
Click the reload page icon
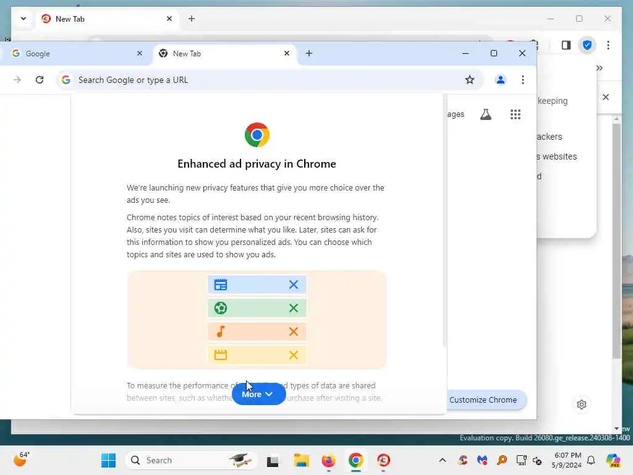(x=39, y=80)
